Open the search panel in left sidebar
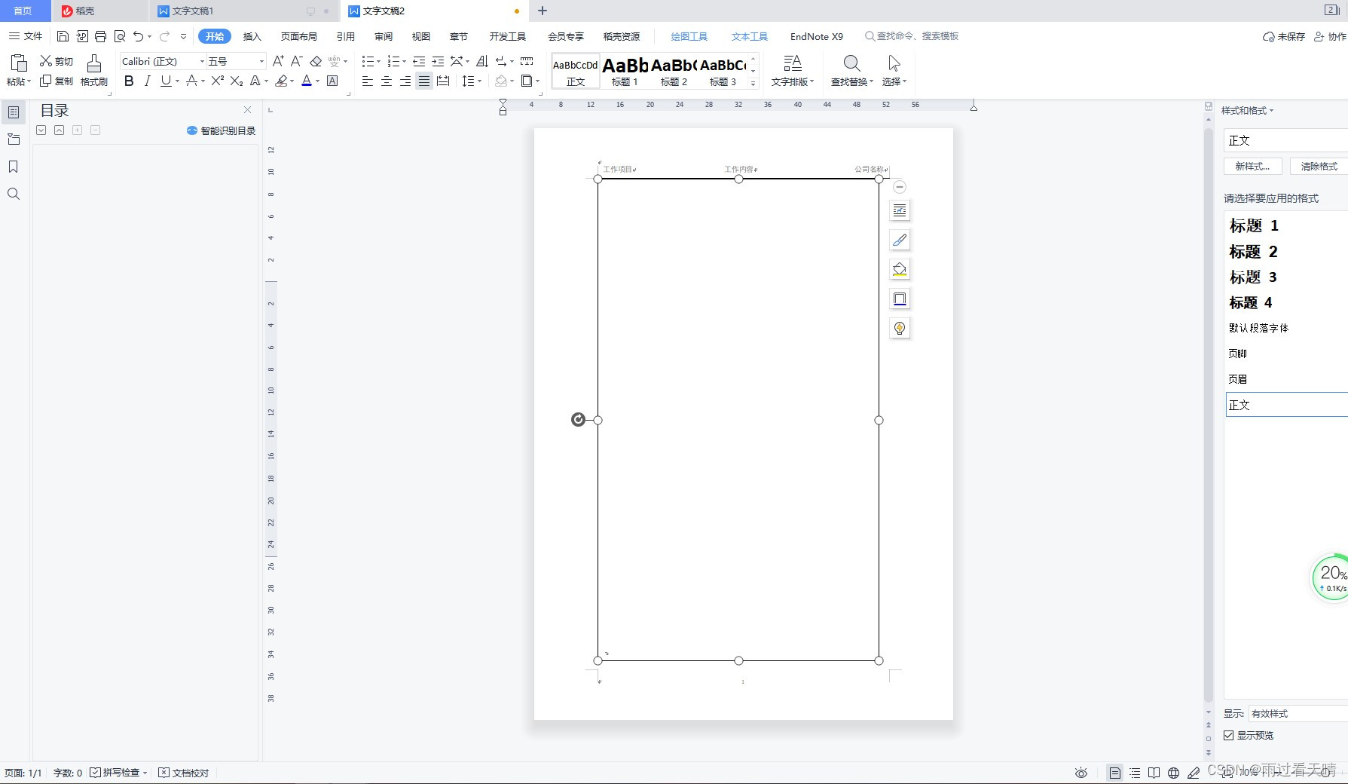This screenshot has height=784, width=1348. coord(13,194)
